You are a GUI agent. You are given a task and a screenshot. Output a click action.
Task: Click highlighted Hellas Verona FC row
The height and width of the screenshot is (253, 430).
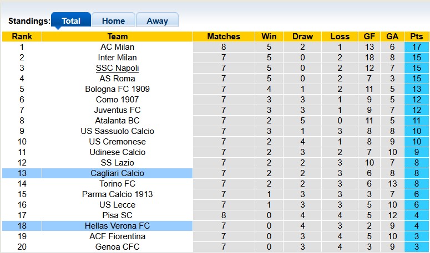click(117, 226)
